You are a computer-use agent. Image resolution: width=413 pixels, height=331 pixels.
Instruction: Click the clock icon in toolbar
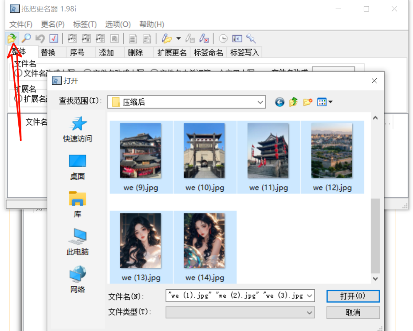tap(223, 39)
